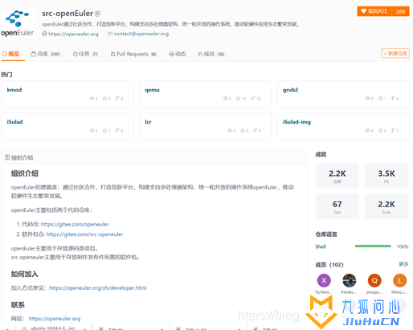Click the fork icon on iSulad
This screenshot has height=330, width=413.
pos(117,131)
